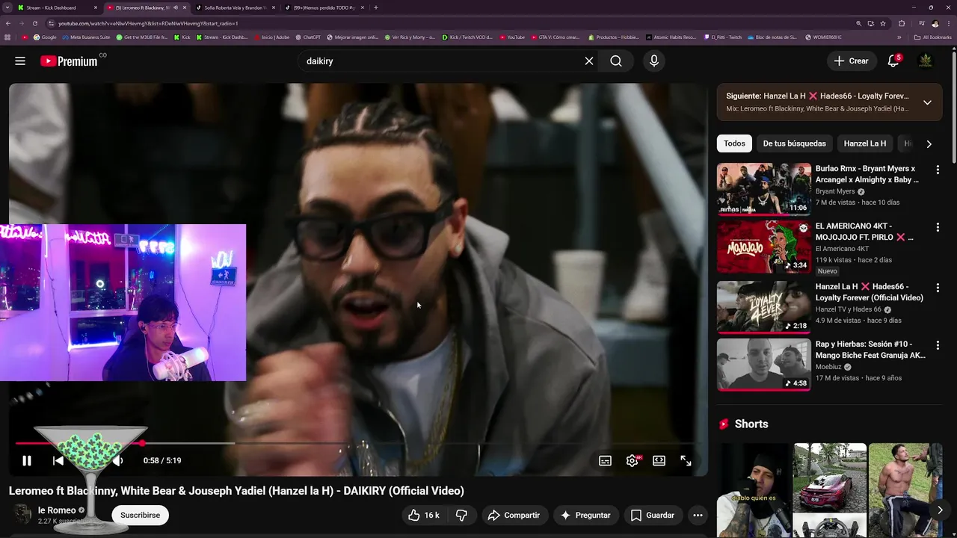Click the daikiry search input field
This screenshot has width=957, height=538.
(441, 61)
